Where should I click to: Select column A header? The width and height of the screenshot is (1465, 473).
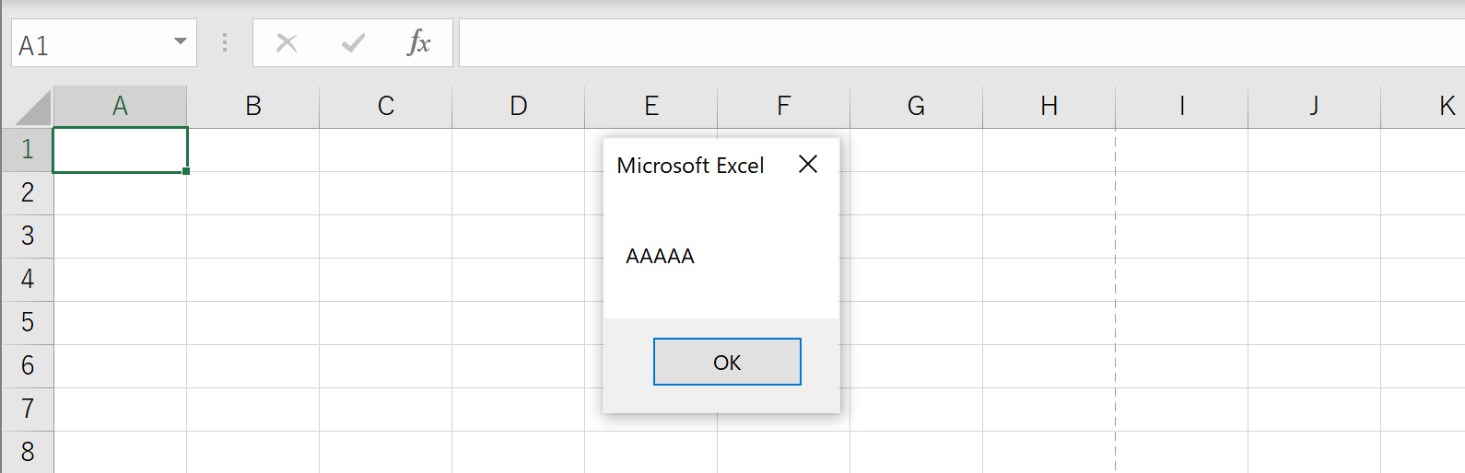pos(120,106)
